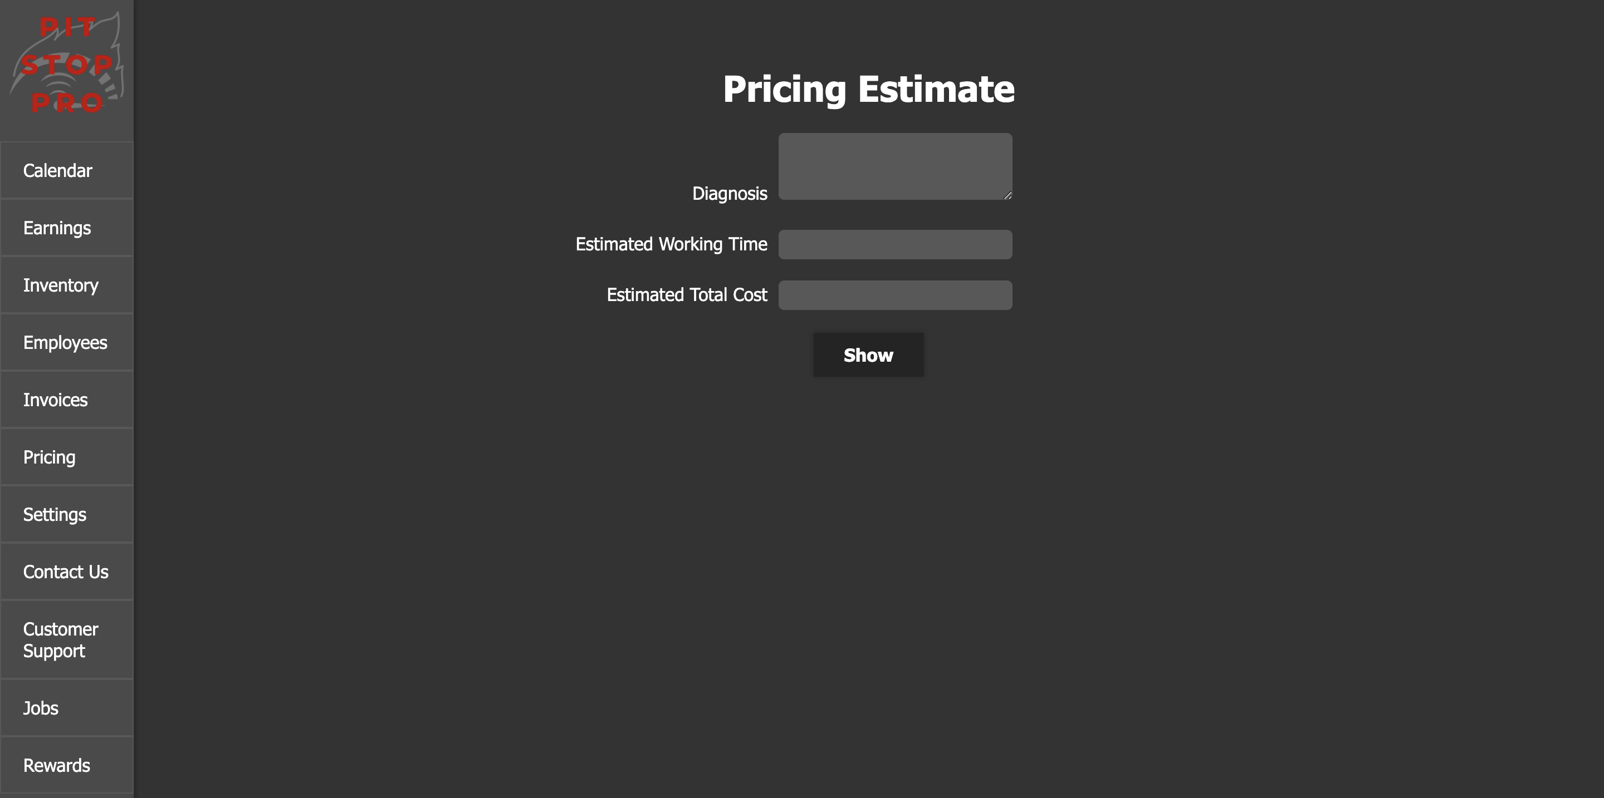Click the Calendar navigation icon
The image size is (1604, 798).
[66, 171]
